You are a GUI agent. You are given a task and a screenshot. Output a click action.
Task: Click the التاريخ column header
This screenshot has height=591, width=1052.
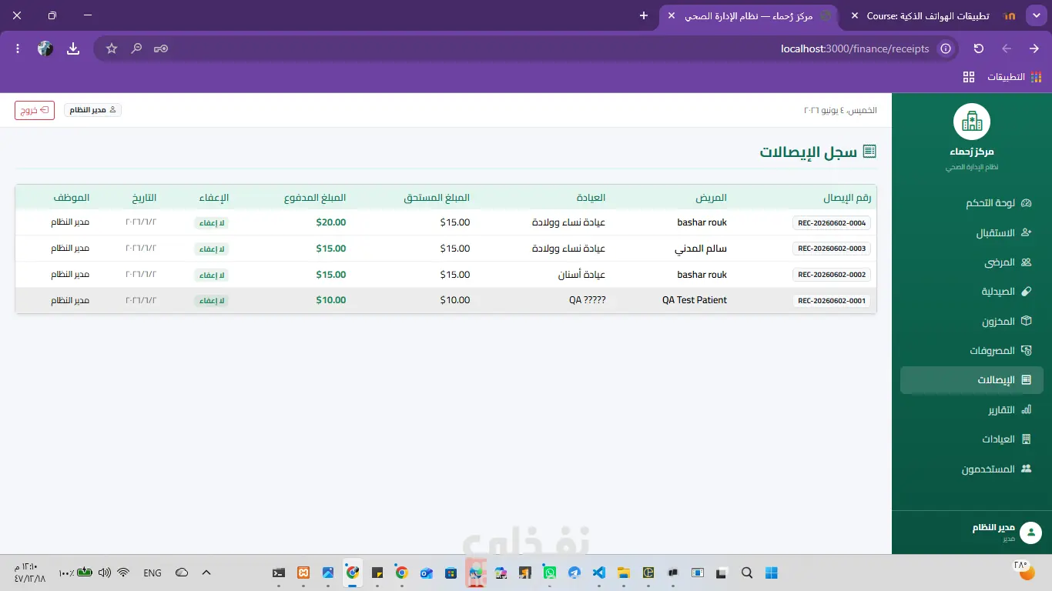[144, 198]
